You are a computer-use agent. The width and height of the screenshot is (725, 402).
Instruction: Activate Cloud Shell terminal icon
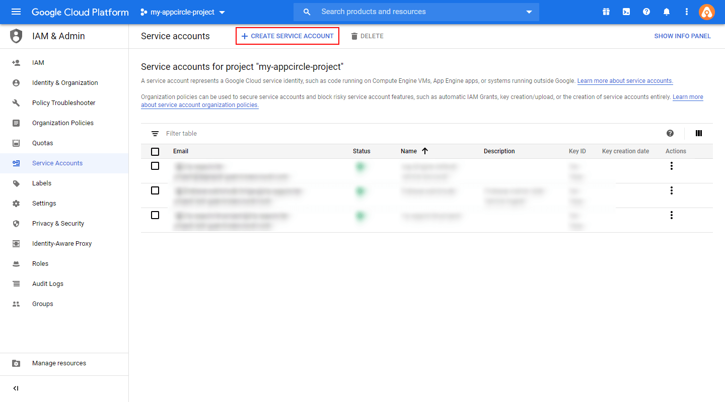(626, 12)
